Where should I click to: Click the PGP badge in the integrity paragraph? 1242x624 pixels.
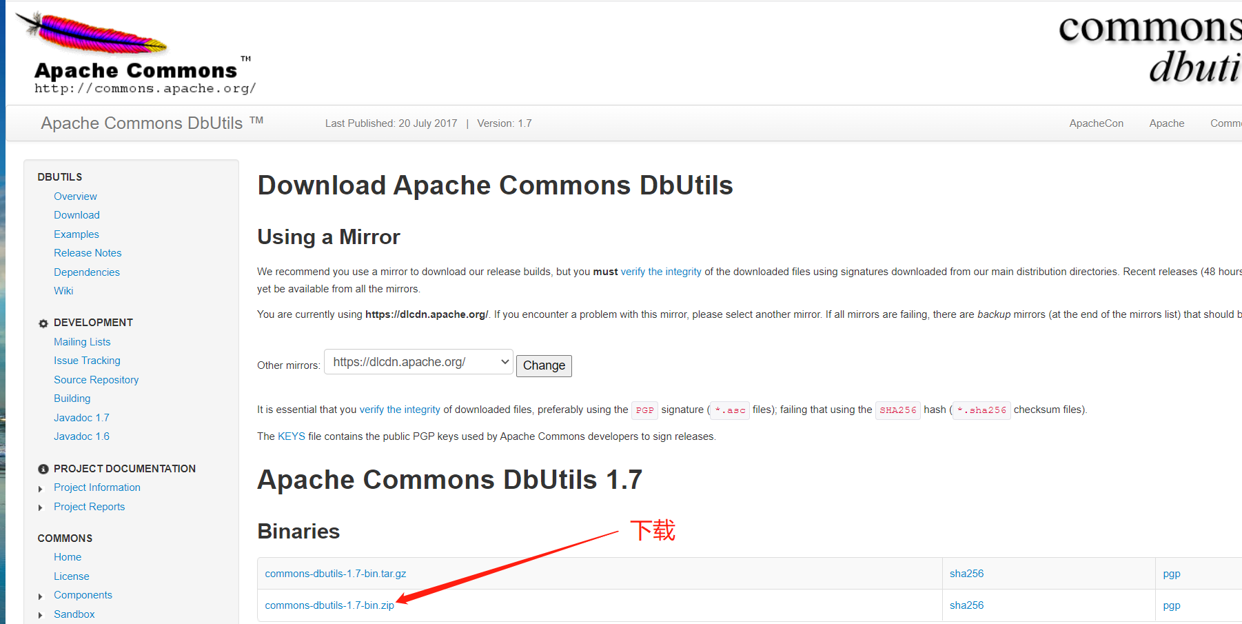click(644, 410)
